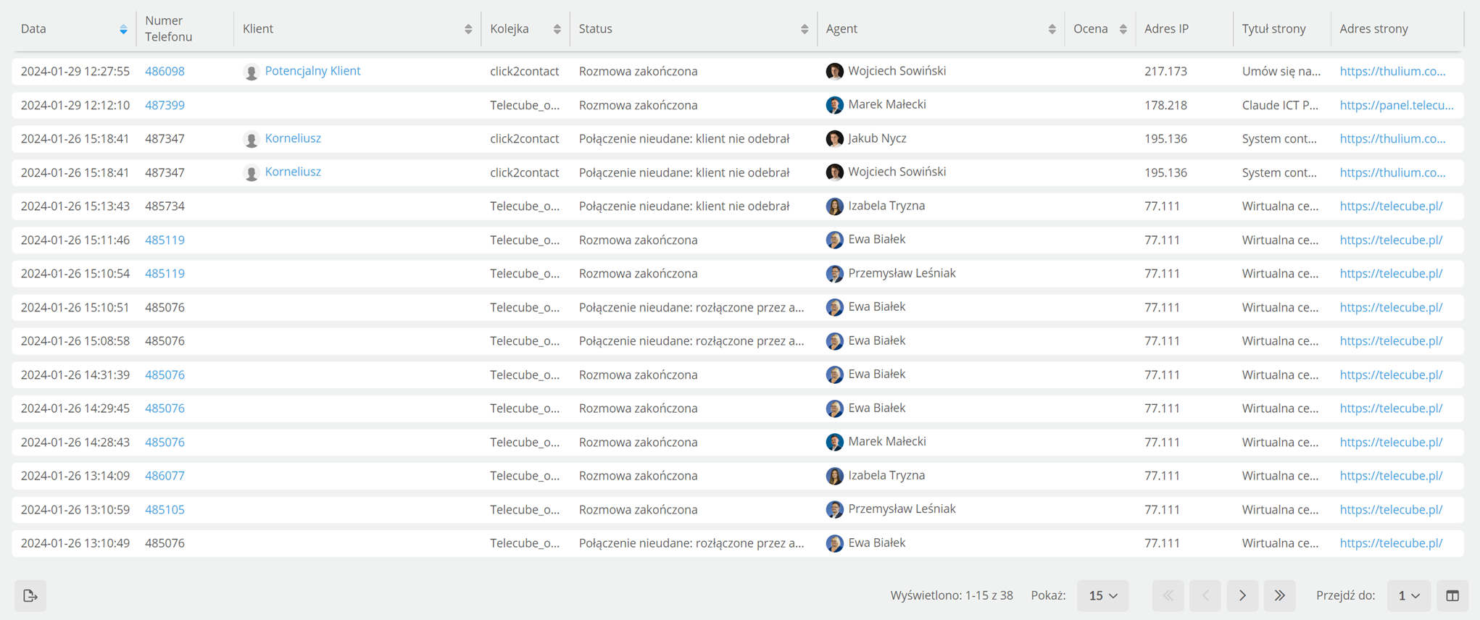Click Wojciech Sowiński's avatar in 12:27:55 row
The height and width of the screenshot is (620, 1480).
[835, 71]
